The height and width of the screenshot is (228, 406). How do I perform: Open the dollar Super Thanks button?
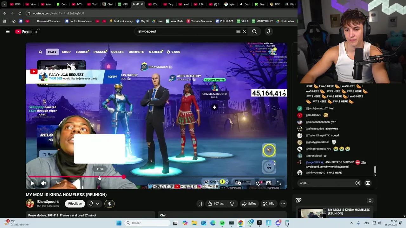coord(109,204)
